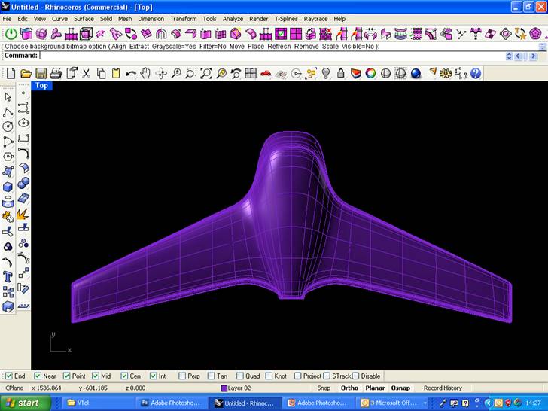Toggle the End osnap checkbox

[x=9, y=376]
